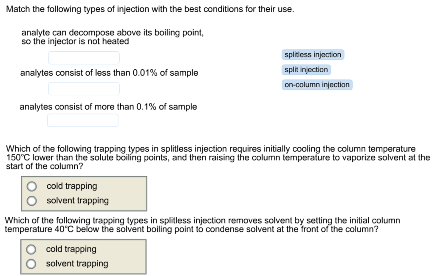Click the solvent trapping label in the top answer group
The height and width of the screenshot is (276, 435).
(x=76, y=200)
